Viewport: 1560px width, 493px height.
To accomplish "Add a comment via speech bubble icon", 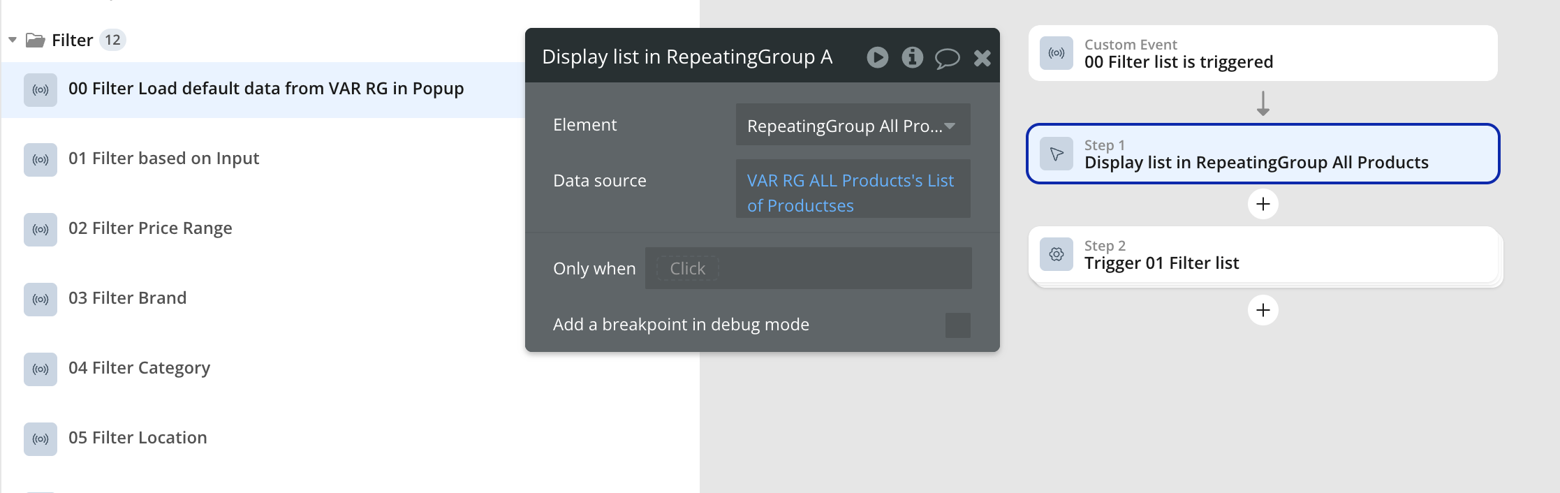I will [947, 58].
